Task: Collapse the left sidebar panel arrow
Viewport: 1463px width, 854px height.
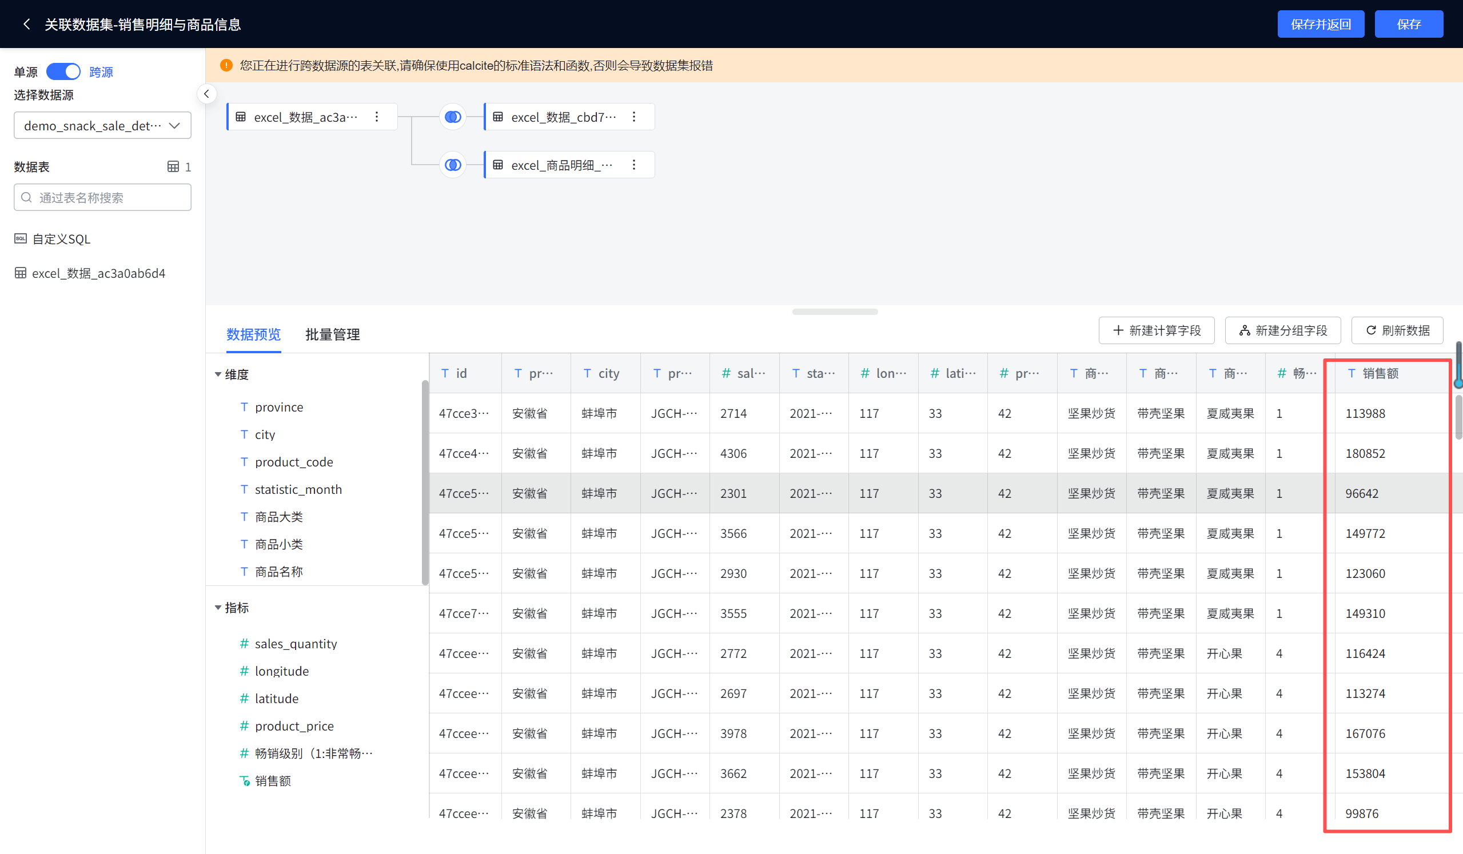Action: pyautogui.click(x=207, y=94)
